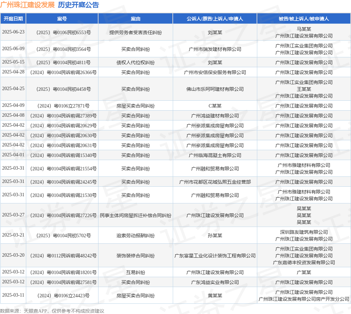Select date cell 2025-06-09
The height and width of the screenshot is (314, 351).
click(x=13, y=48)
